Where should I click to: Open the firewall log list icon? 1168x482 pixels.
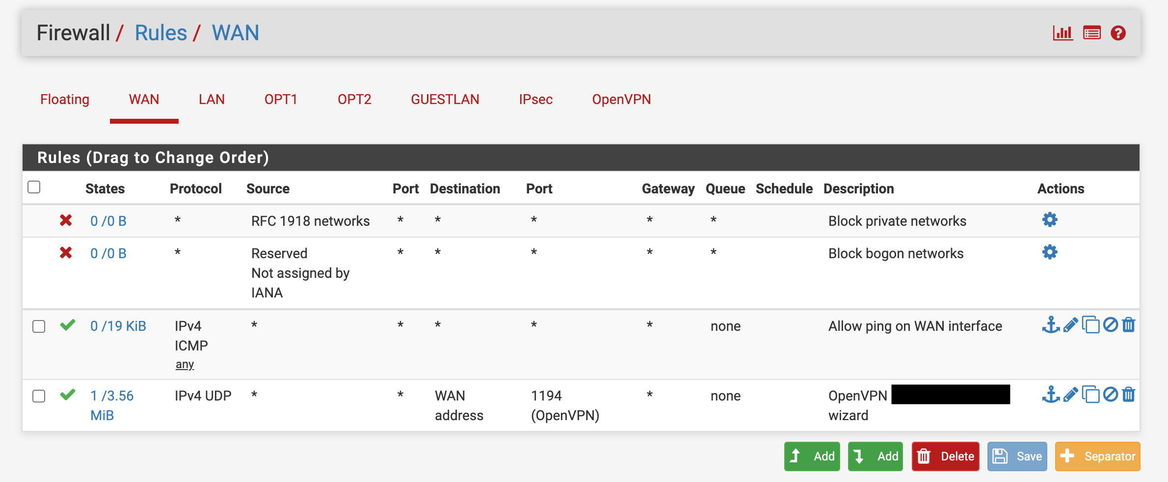point(1091,33)
